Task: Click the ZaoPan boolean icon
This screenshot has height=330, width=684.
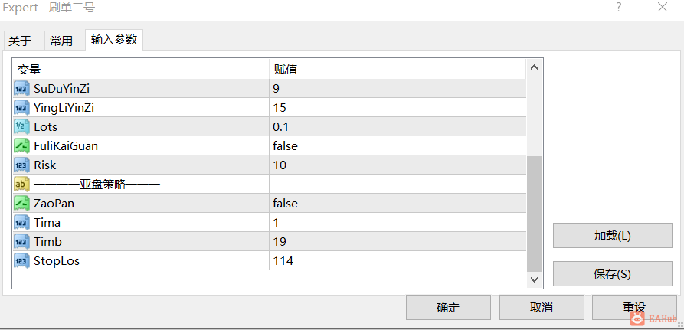Action: point(21,204)
